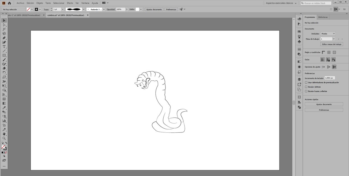The width and height of the screenshot is (349, 176).
Task: Click Editar mesas de trabajo button
Action: tap(331, 44)
